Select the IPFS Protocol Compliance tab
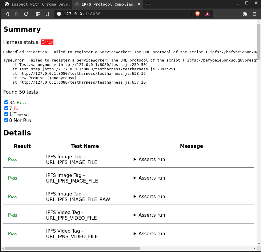 coord(108,4)
